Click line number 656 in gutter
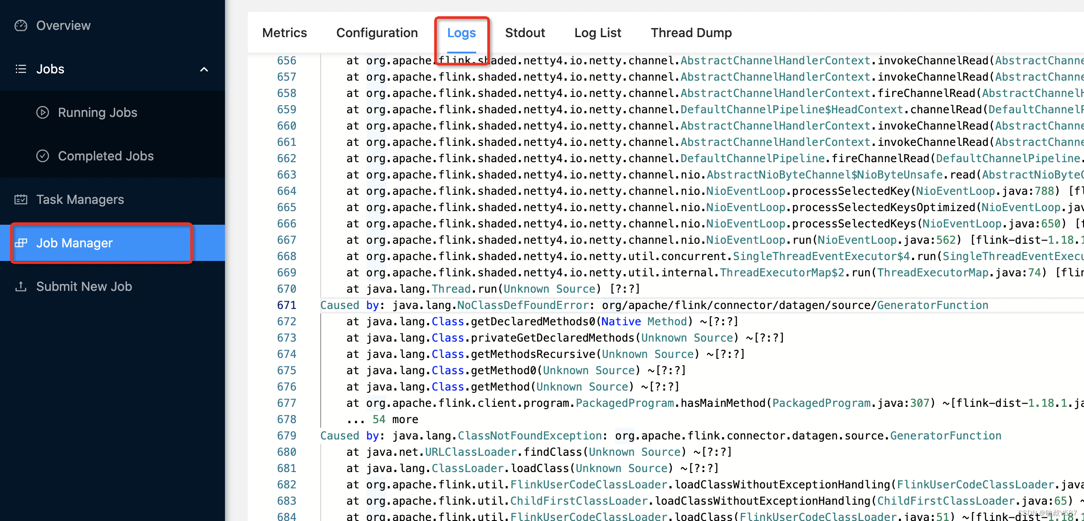 pos(287,61)
